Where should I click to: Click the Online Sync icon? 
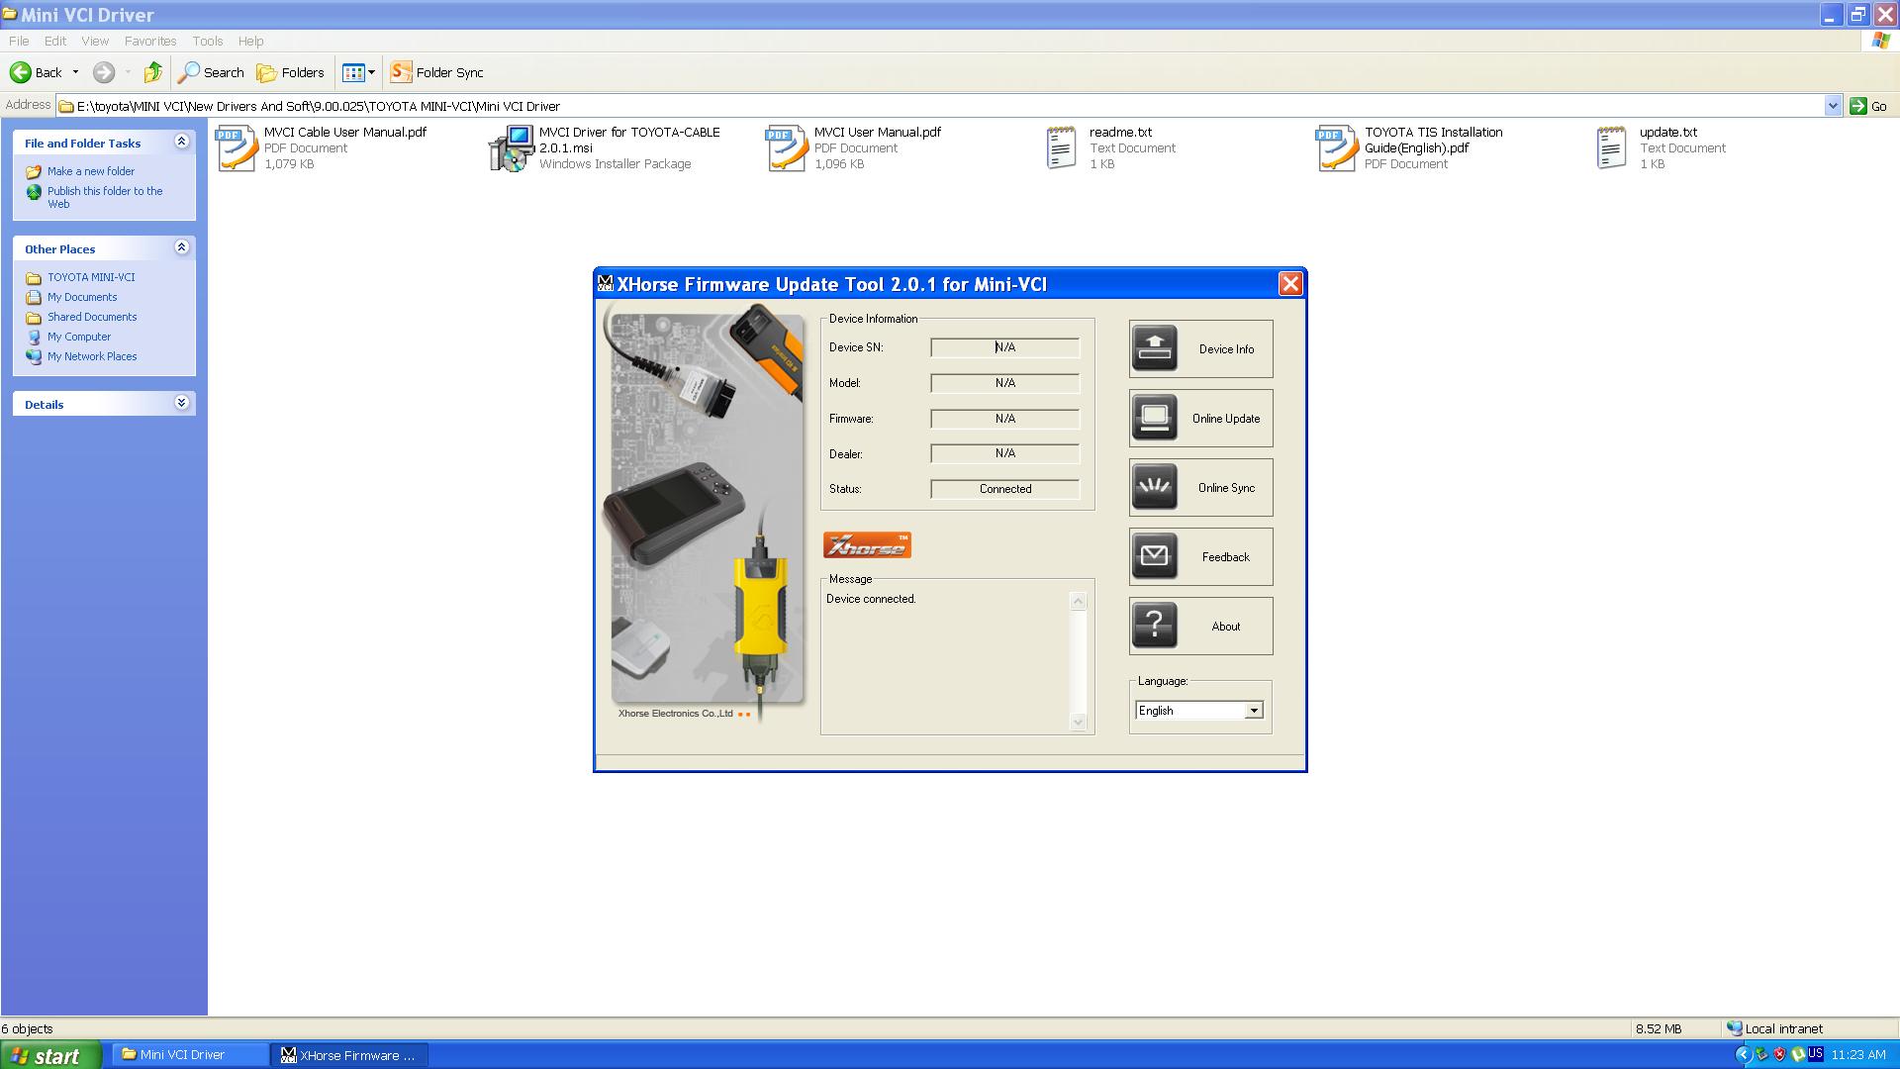[x=1154, y=487]
